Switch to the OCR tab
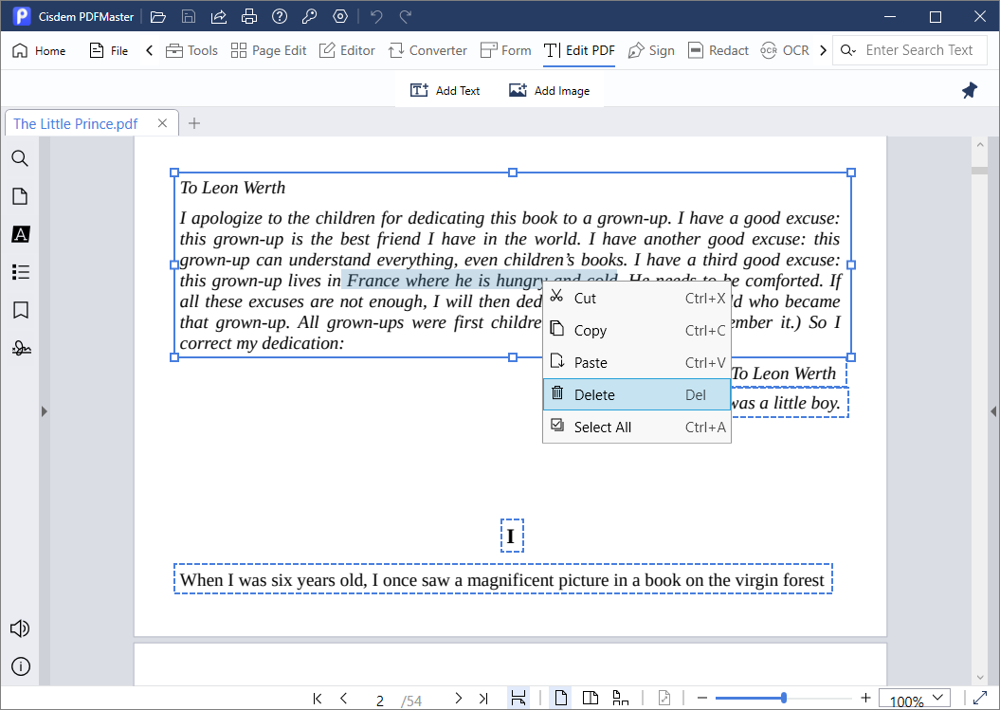The width and height of the screenshot is (1000, 710). coord(785,50)
